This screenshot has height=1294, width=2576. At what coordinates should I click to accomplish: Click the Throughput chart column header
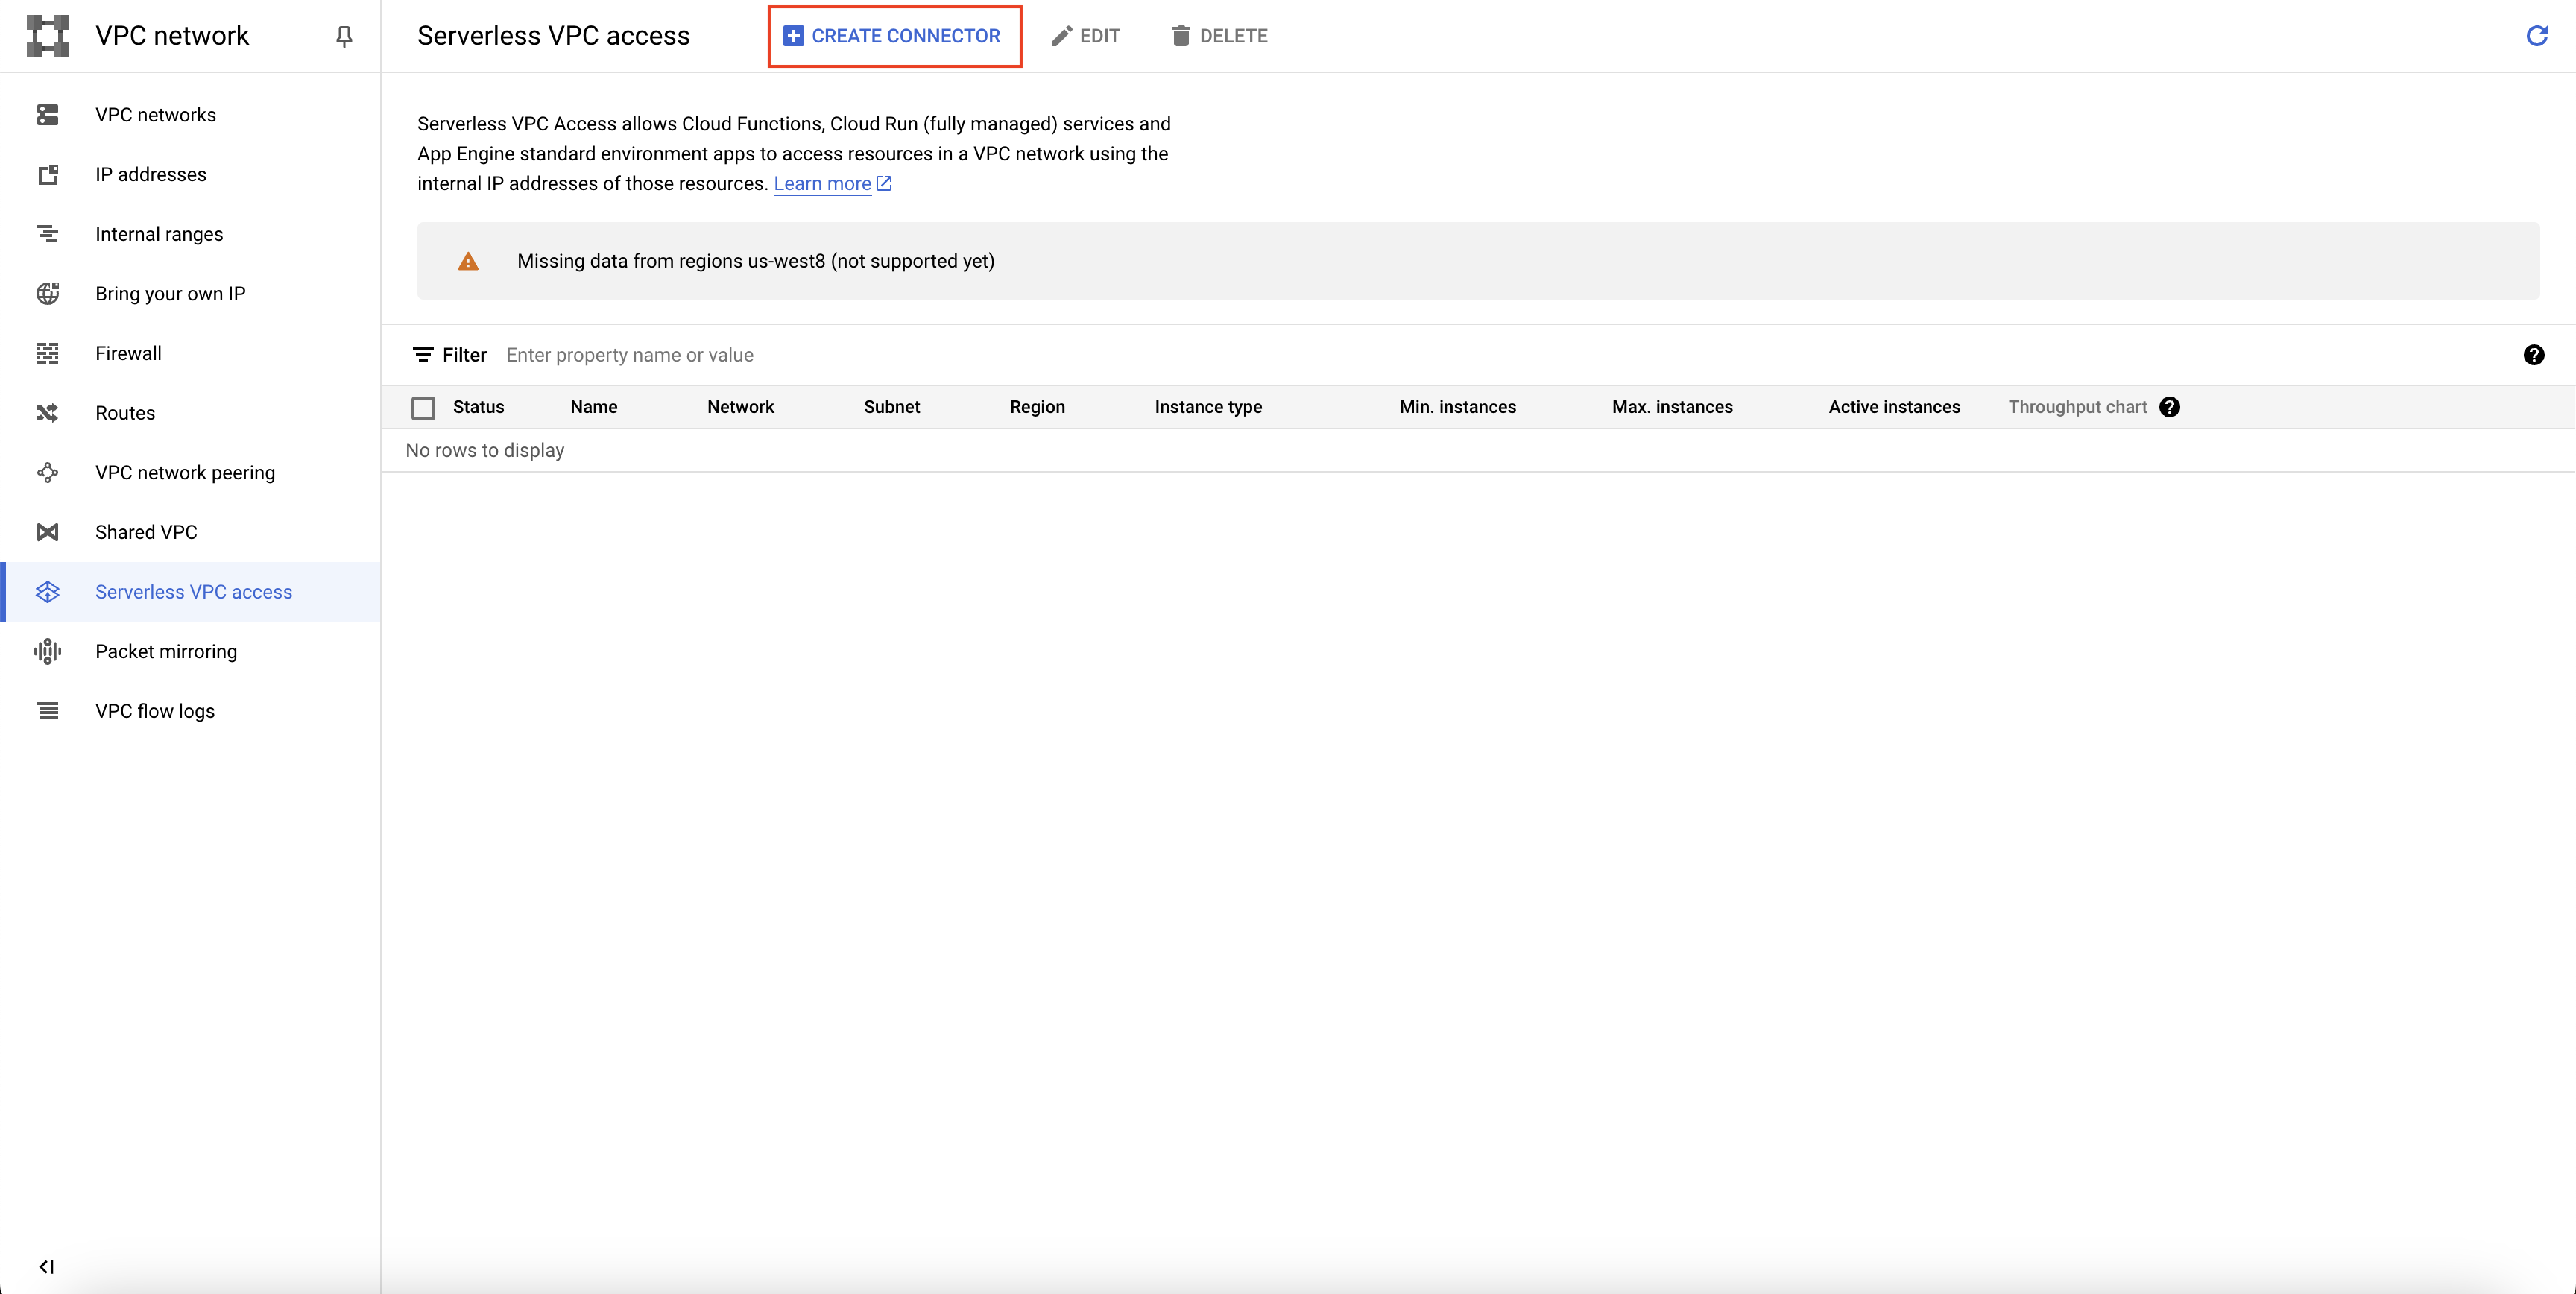click(2077, 407)
